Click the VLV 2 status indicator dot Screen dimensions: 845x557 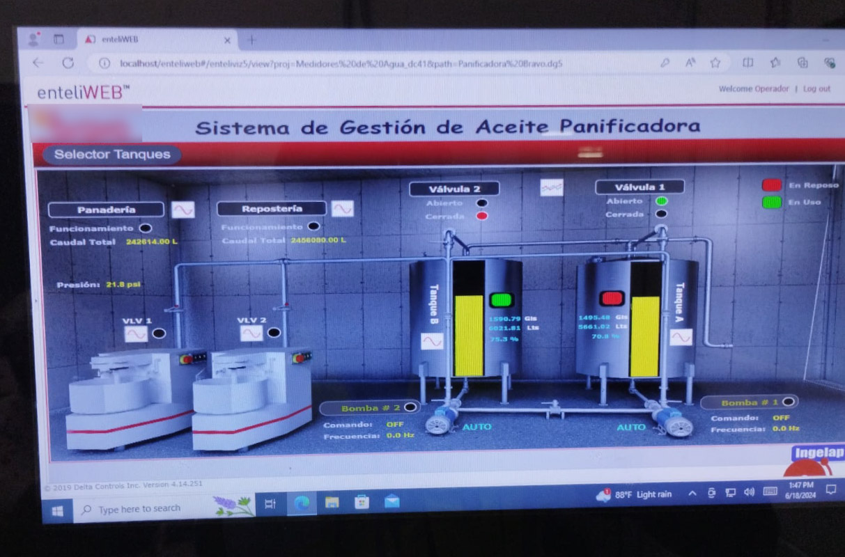point(274,333)
